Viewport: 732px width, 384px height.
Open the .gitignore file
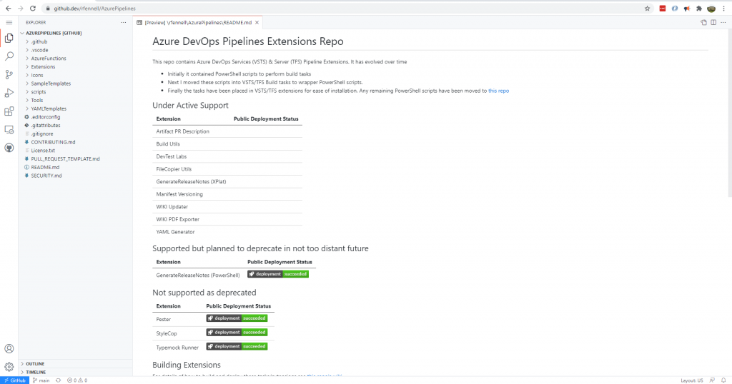point(75,133)
